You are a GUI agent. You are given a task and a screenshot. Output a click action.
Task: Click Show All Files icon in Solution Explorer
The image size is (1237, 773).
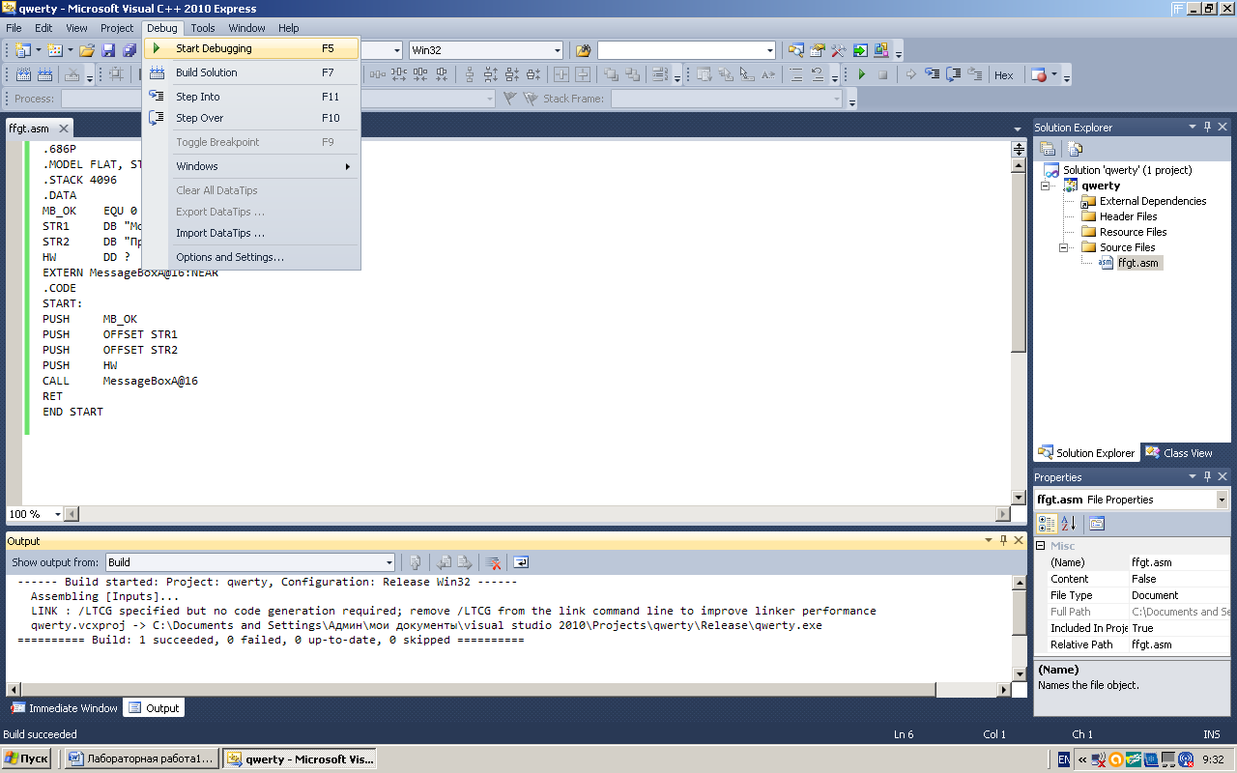coord(1076,149)
